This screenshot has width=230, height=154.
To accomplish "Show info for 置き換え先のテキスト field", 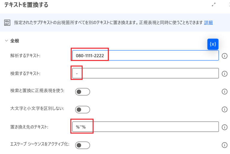I will pyautogui.click(x=224, y=127).
